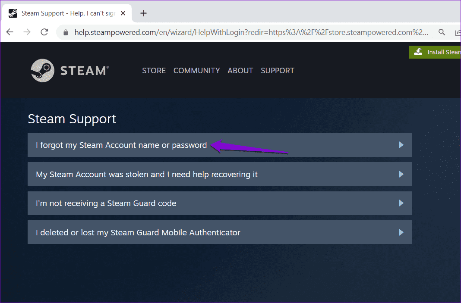The image size is (461, 303).
Task: Choose 'I deleted or lost my Steam Guard Mobile Authenticator'
Action: pyautogui.click(x=220, y=232)
